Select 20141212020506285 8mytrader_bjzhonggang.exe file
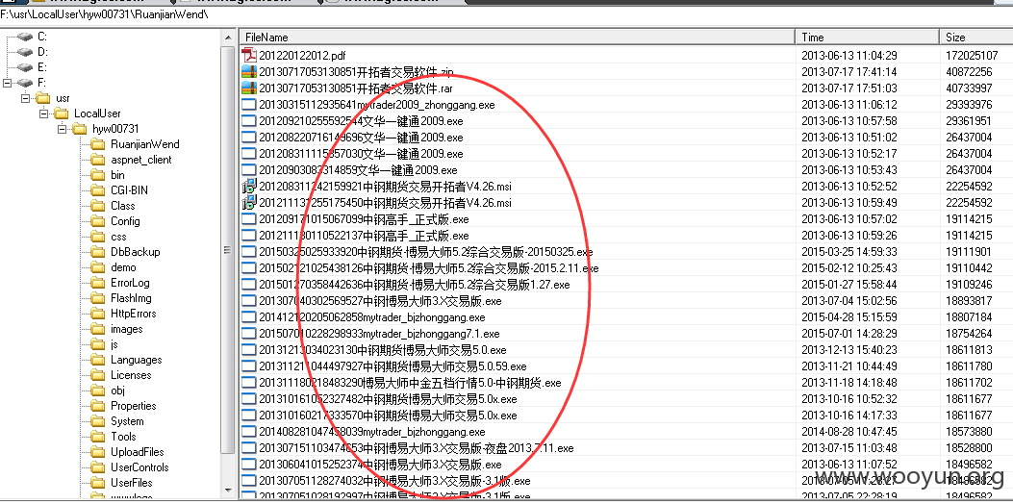The width and height of the screenshot is (1013, 504). [371, 317]
